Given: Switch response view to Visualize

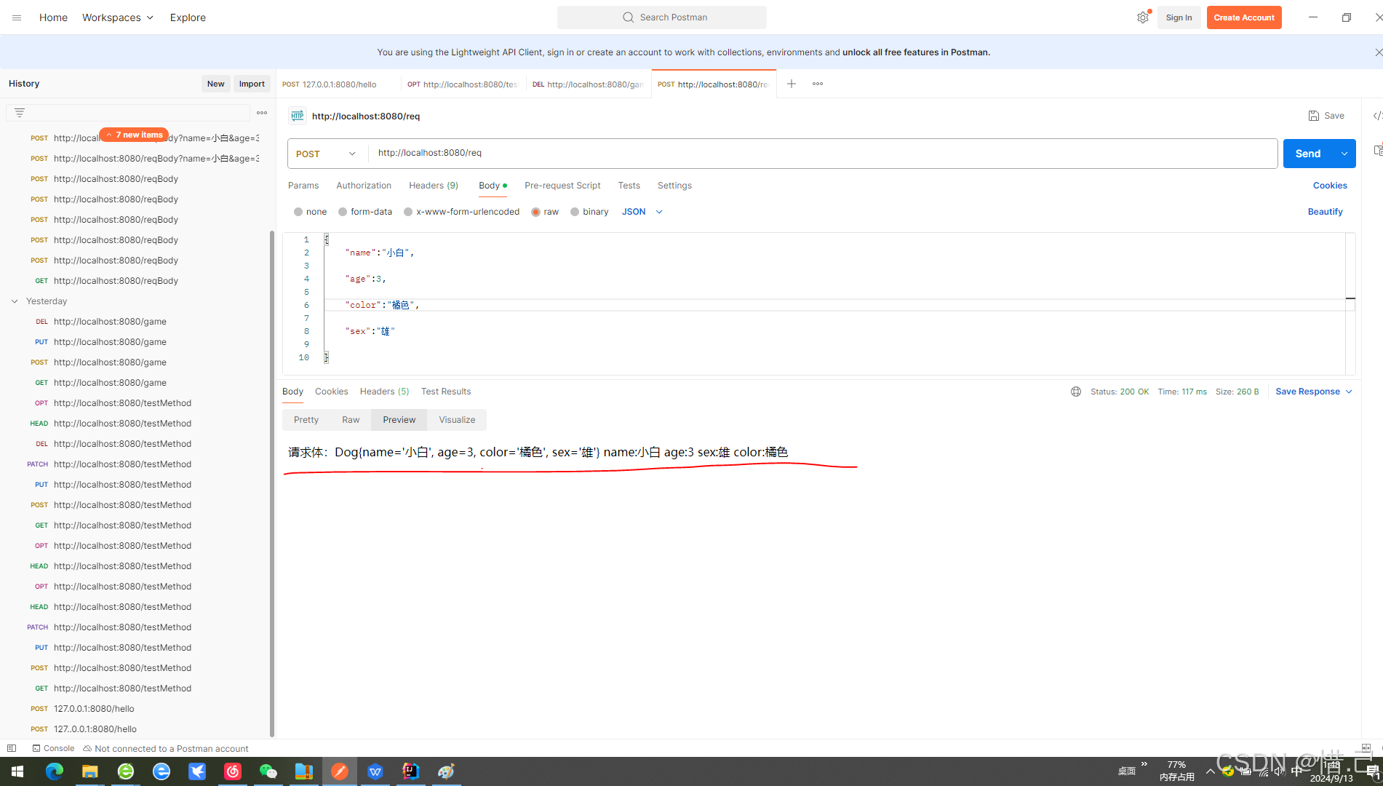Looking at the screenshot, I should coord(457,420).
